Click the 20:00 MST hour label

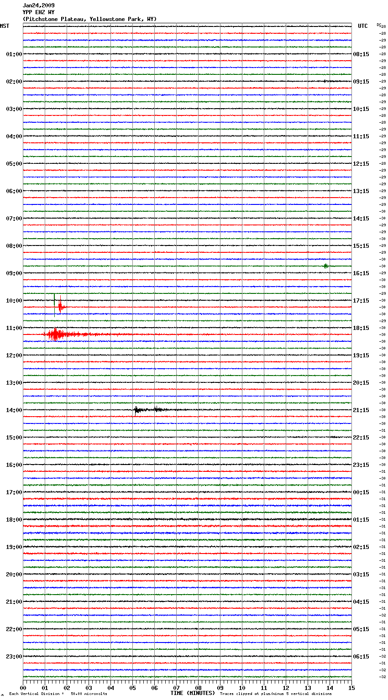coord(14,575)
